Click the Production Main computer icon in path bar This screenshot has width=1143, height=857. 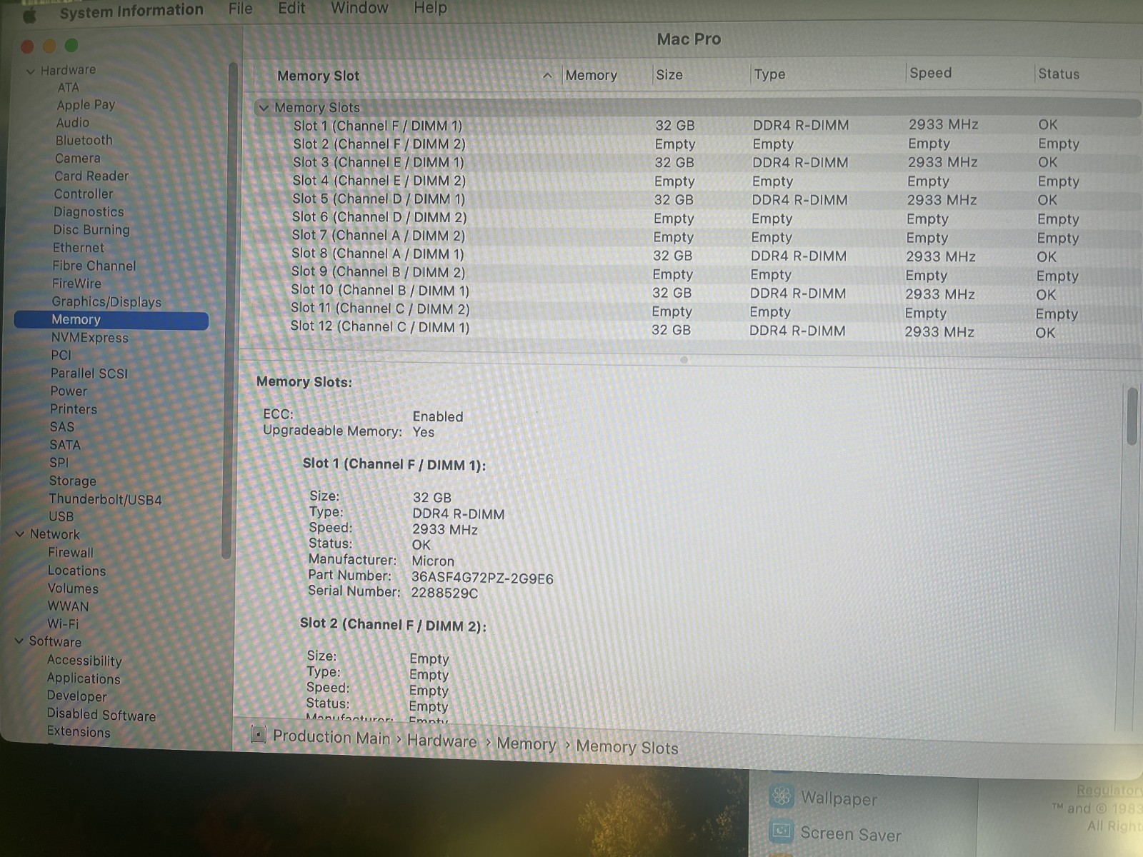[x=259, y=734]
